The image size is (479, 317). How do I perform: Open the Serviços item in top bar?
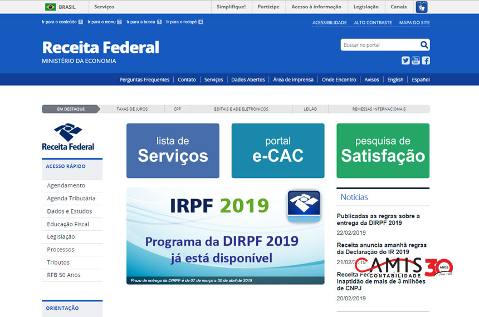(104, 7)
